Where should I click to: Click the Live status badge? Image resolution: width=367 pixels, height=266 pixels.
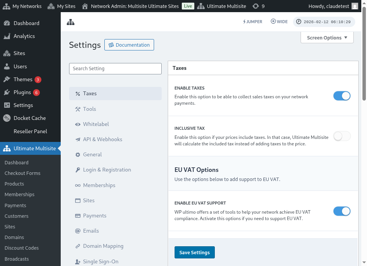pyautogui.click(x=188, y=6)
